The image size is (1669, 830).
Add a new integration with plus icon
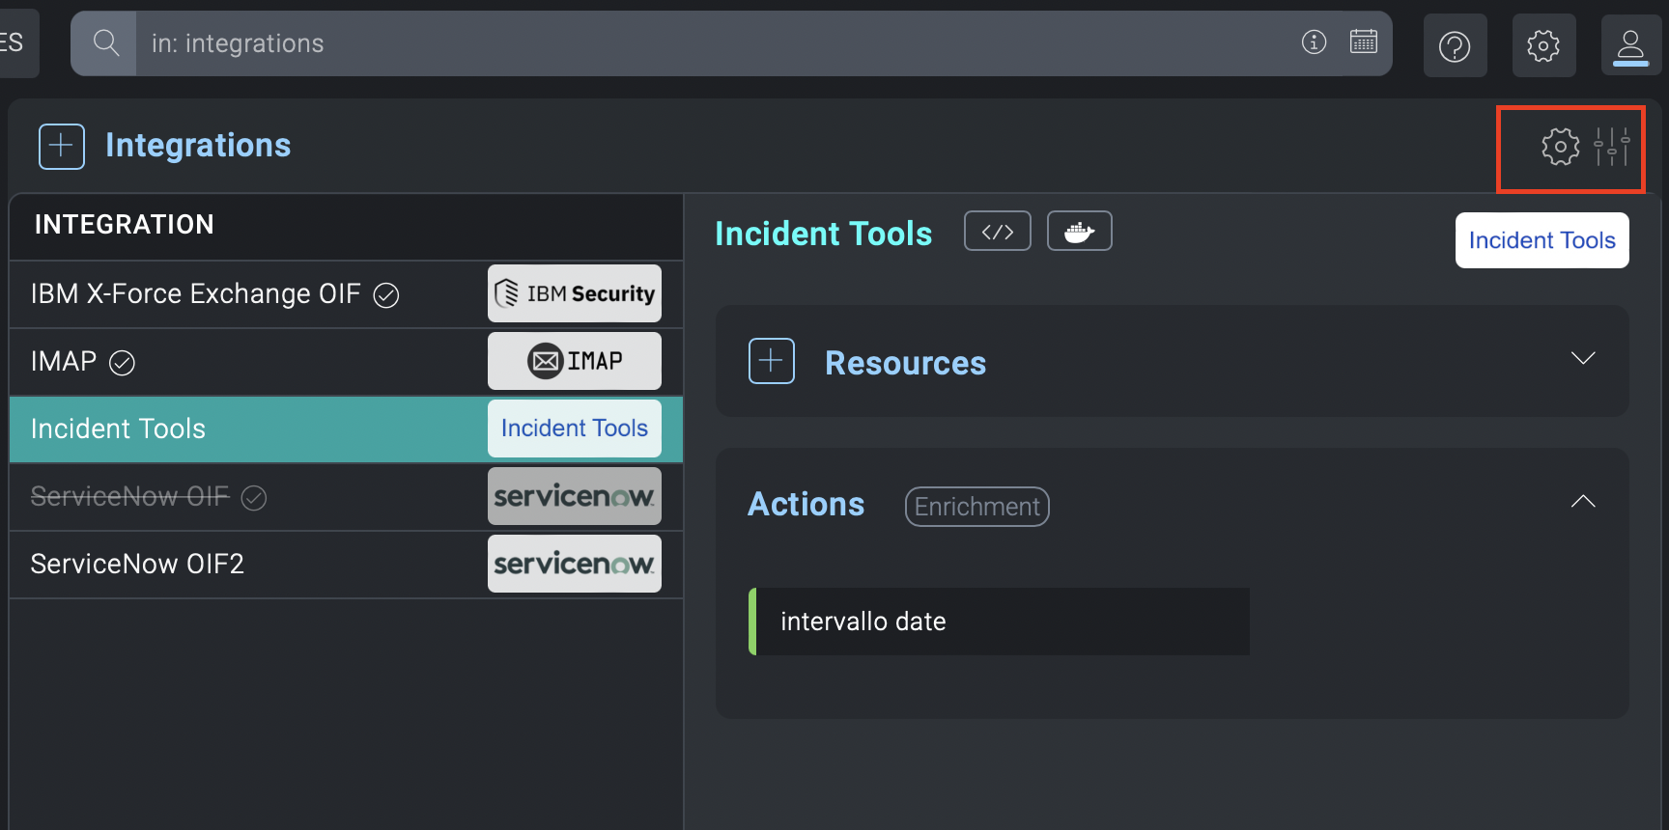click(62, 146)
